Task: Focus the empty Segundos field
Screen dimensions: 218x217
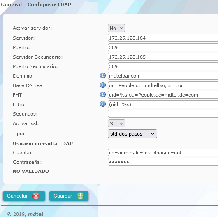Action: click(x=163, y=114)
